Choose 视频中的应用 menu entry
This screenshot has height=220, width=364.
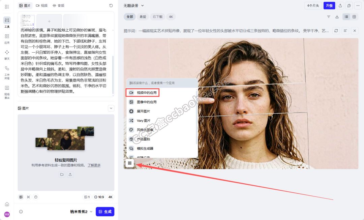point(143,93)
